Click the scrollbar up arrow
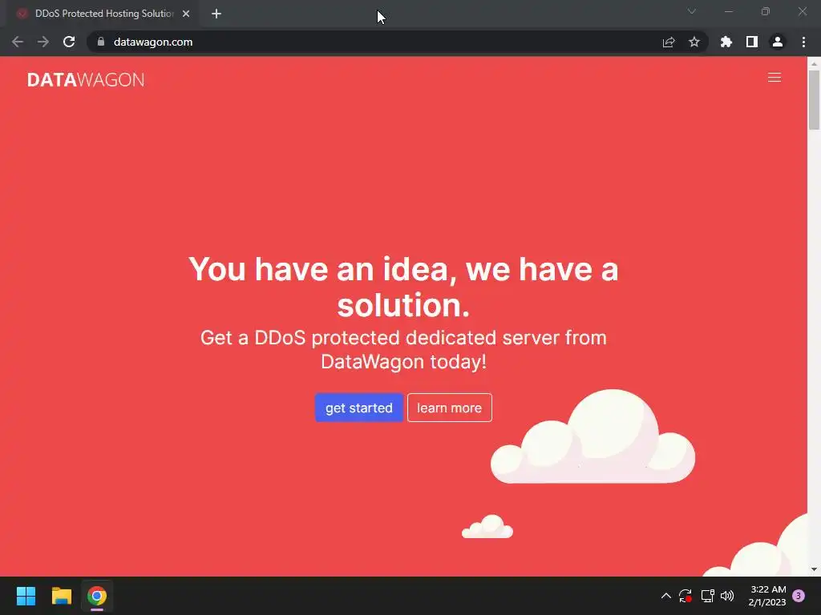The image size is (821, 615). pyautogui.click(x=814, y=63)
